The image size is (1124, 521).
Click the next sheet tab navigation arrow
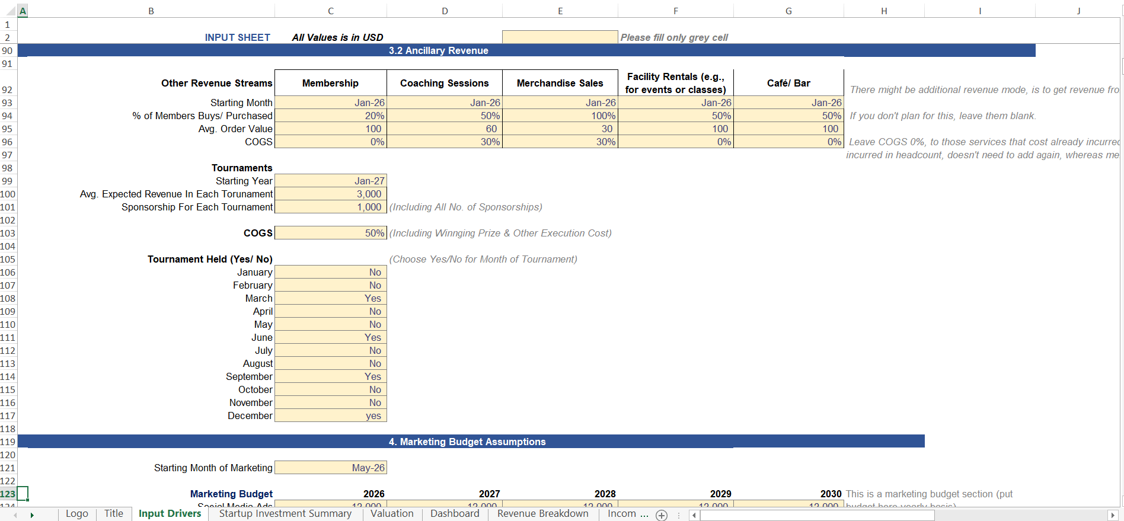(x=32, y=515)
